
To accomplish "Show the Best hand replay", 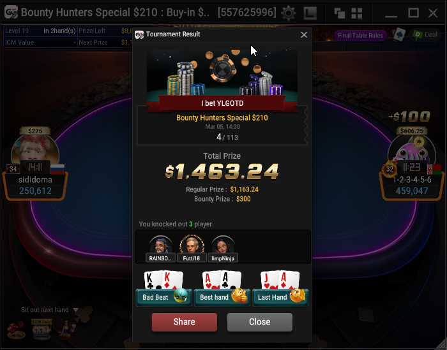I will 222,297.
